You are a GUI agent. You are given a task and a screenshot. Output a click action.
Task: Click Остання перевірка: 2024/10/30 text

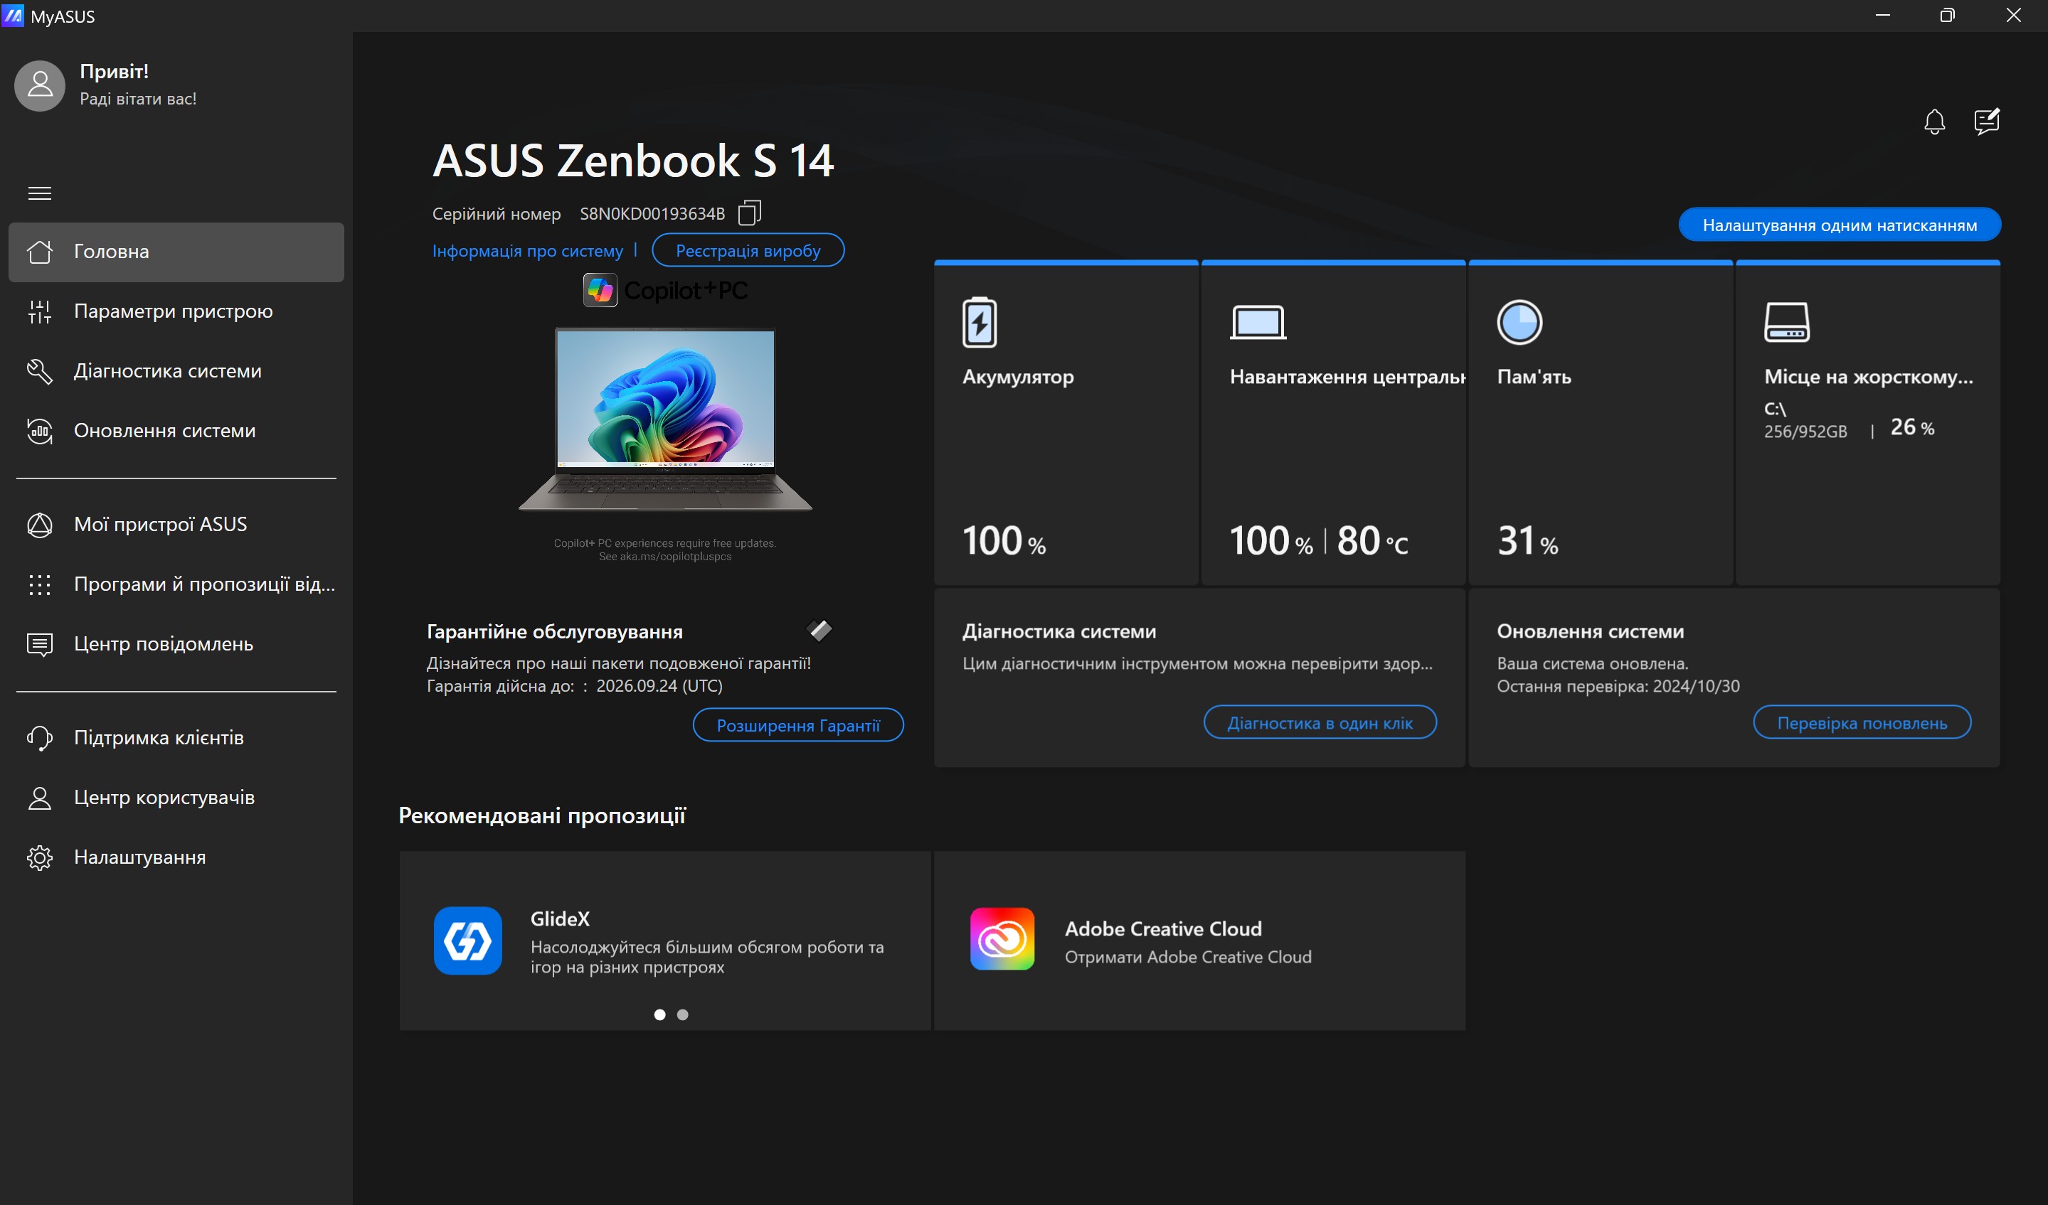coord(1618,686)
